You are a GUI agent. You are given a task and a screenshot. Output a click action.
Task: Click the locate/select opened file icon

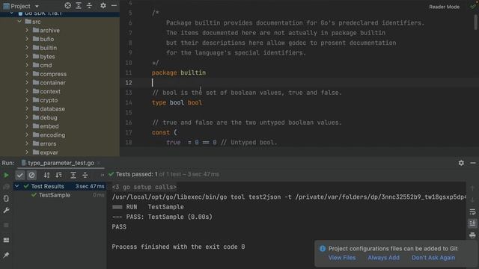68,5
